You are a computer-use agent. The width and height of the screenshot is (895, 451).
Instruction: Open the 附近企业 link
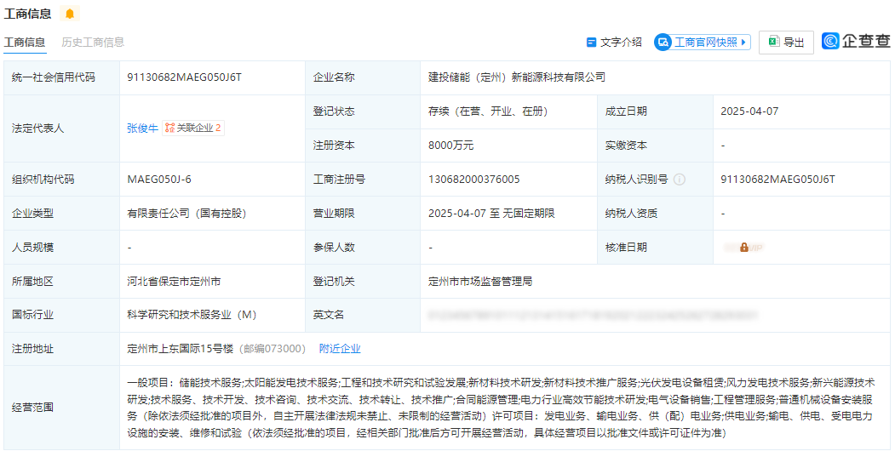click(340, 348)
